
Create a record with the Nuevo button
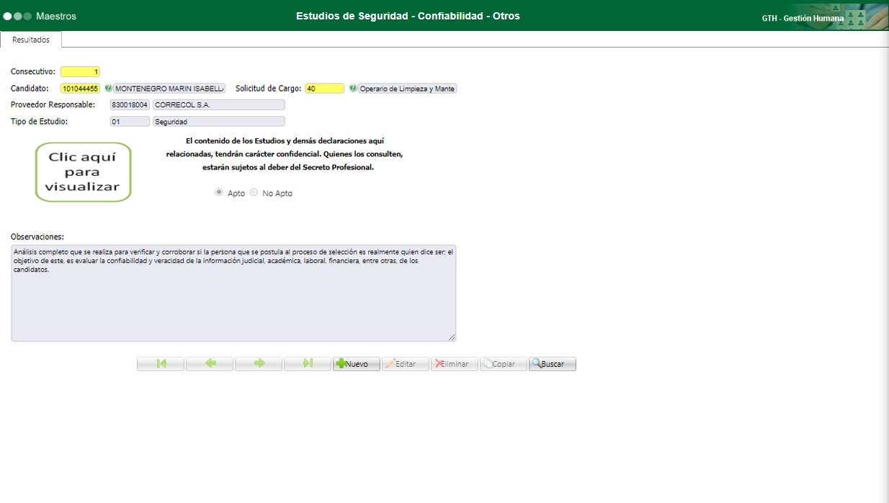point(356,364)
